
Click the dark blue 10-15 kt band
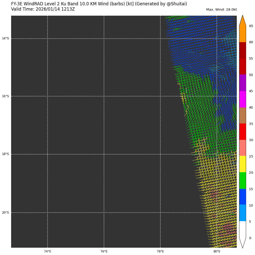[242, 197]
